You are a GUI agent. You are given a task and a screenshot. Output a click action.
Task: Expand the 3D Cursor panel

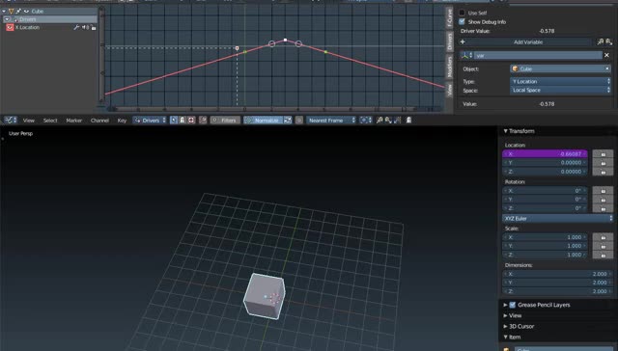tap(520, 326)
